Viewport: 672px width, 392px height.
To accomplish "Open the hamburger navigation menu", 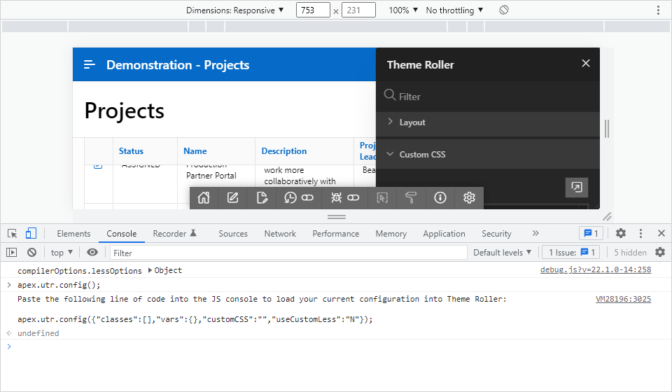I will tap(89, 64).
